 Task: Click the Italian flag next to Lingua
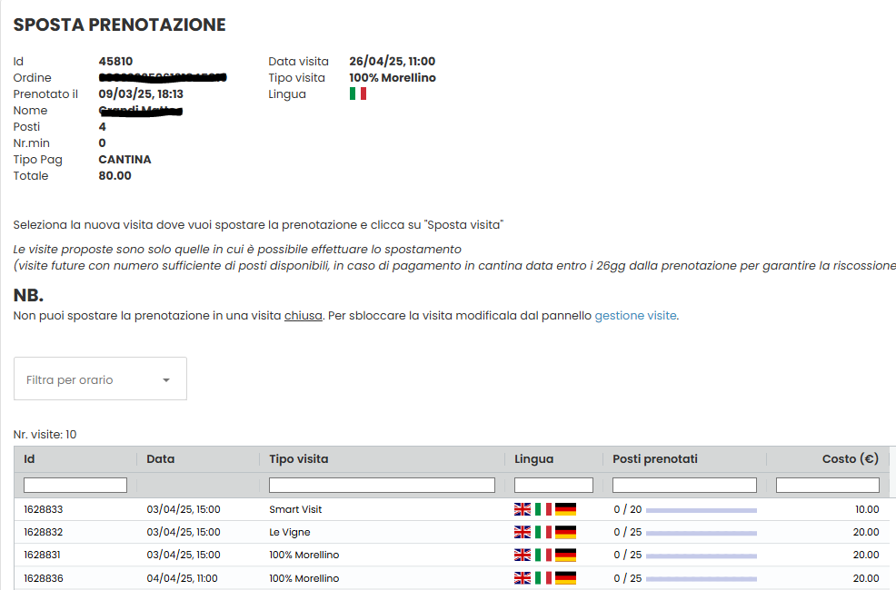tap(358, 93)
